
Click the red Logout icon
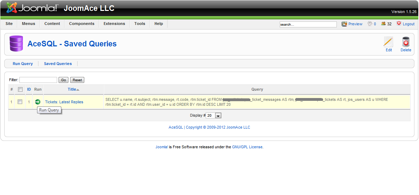coord(399,24)
